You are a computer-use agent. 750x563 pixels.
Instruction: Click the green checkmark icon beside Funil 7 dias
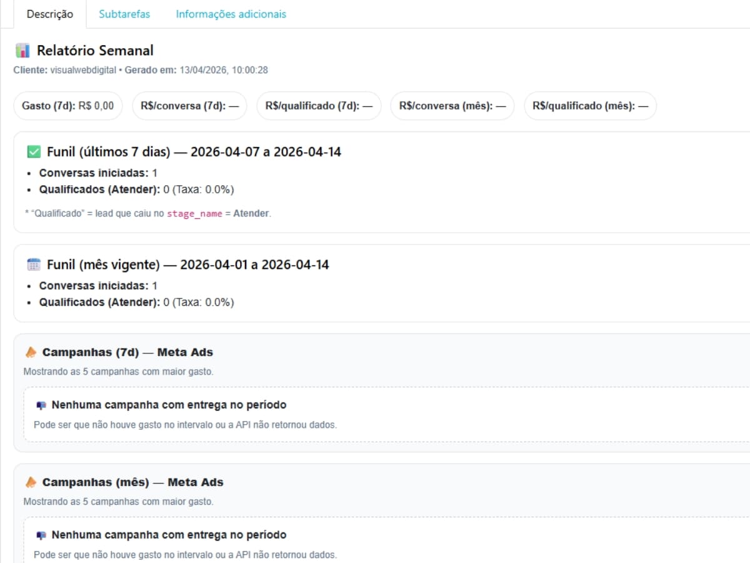click(34, 151)
